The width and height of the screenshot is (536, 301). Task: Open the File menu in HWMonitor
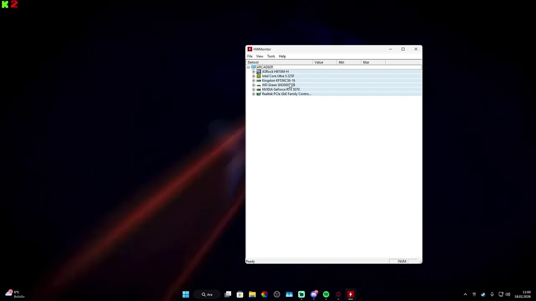[250, 56]
